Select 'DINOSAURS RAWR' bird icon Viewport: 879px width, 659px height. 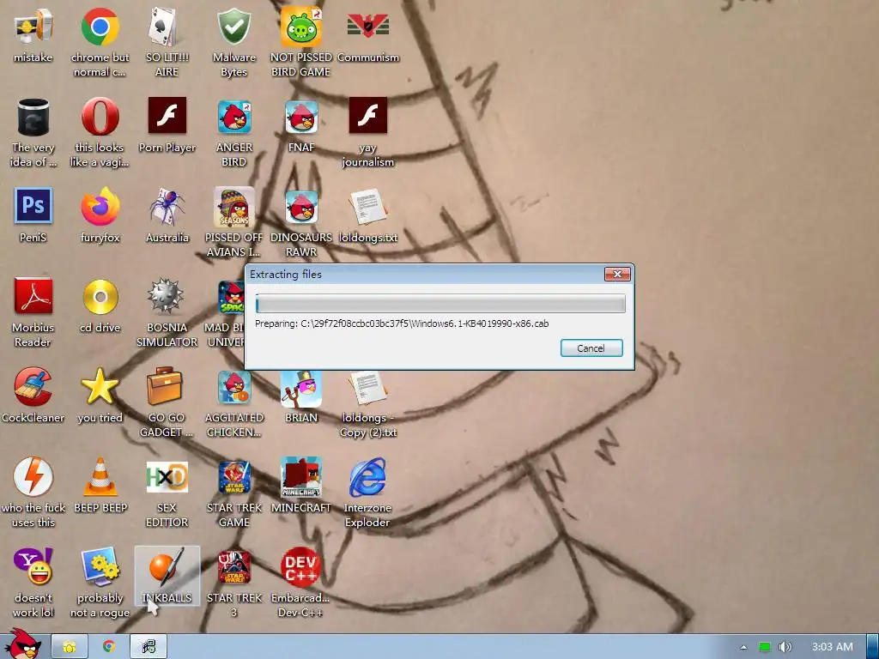301,207
